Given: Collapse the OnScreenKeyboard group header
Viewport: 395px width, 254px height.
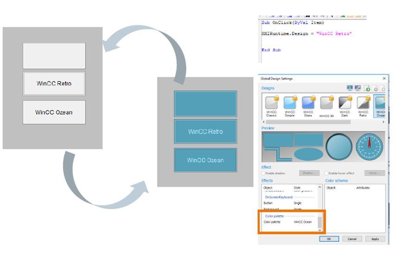Looking at the screenshot, I should (279, 197).
